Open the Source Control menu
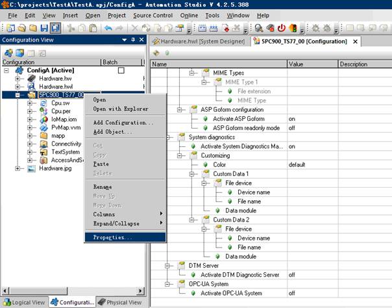This screenshot has height=308, width=392. point(153,15)
